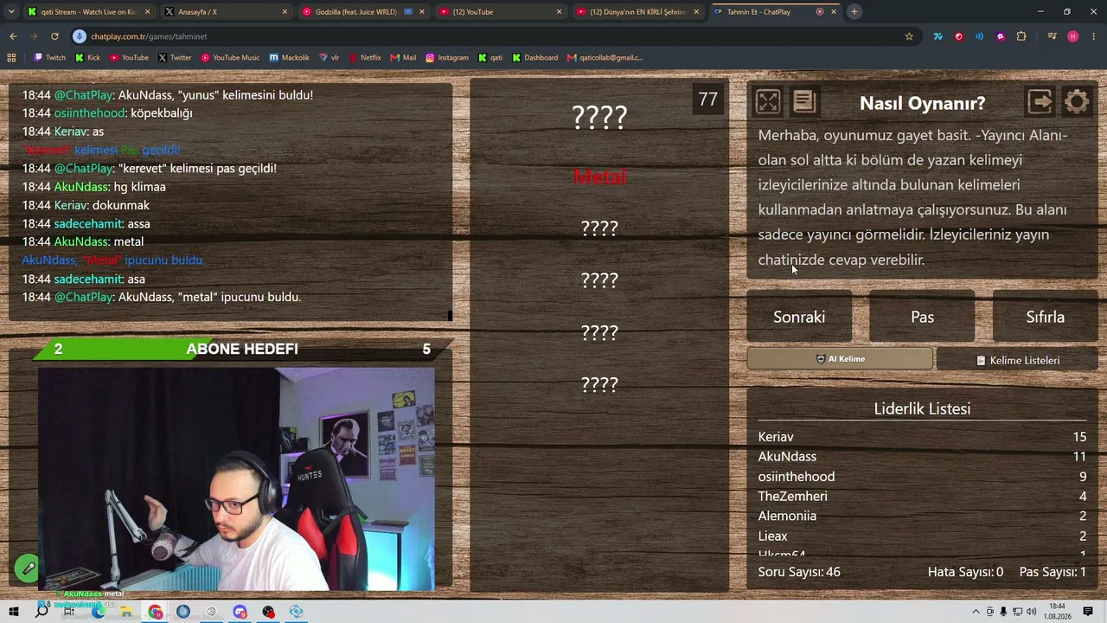The width and height of the screenshot is (1107, 623).
Task: Open the Kick bookmark
Action: (x=87, y=58)
